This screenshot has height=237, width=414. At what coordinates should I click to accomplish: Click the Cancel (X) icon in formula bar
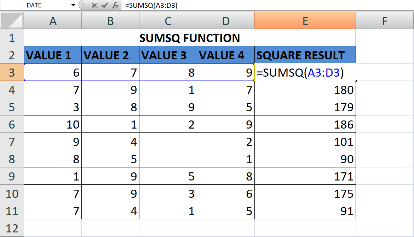click(94, 5)
